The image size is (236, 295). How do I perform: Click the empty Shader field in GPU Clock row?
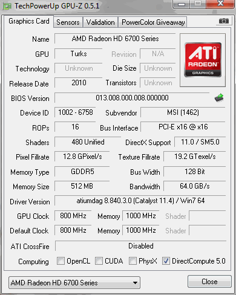pyautogui.click(x=208, y=216)
